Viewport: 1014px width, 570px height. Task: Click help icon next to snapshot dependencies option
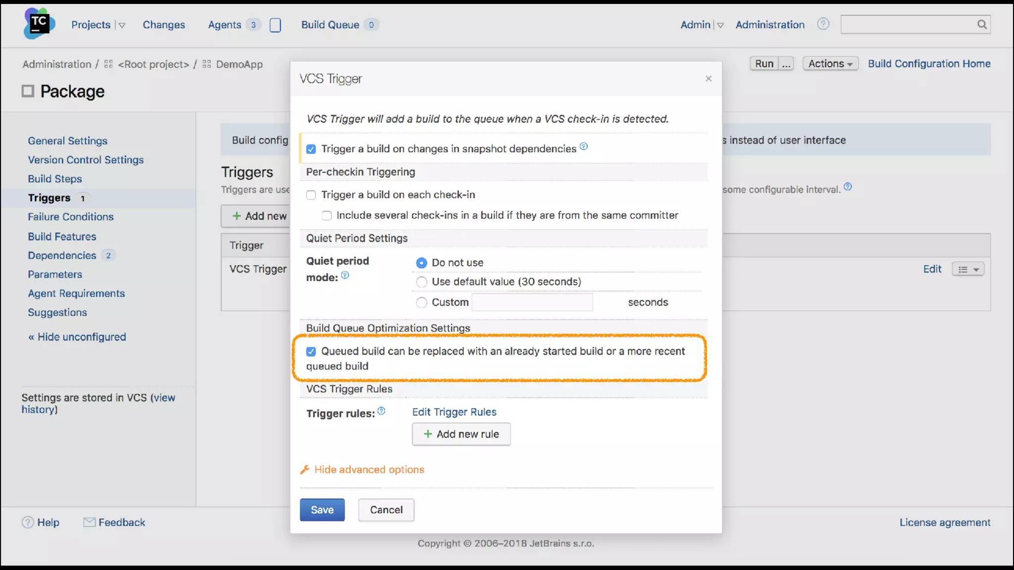[584, 146]
